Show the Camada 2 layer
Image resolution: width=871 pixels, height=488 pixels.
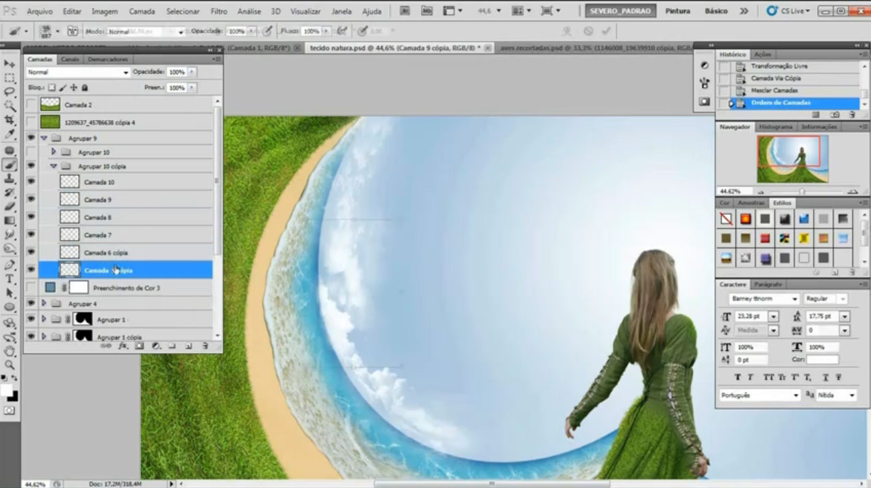[31, 105]
